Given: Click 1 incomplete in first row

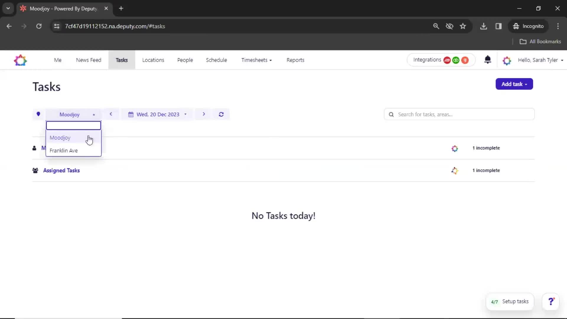Looking at the screenshot, I should tap(486, 148).
